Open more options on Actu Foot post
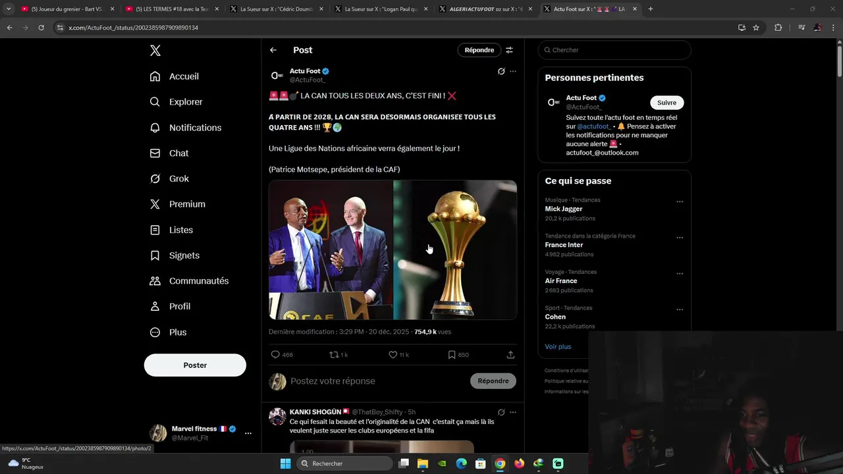This screenshot has width=843, height=474. tap(513, 71)
